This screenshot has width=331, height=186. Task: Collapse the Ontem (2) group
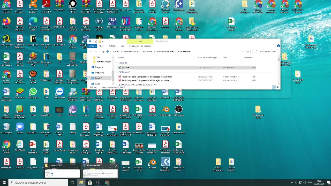[117, 72]
